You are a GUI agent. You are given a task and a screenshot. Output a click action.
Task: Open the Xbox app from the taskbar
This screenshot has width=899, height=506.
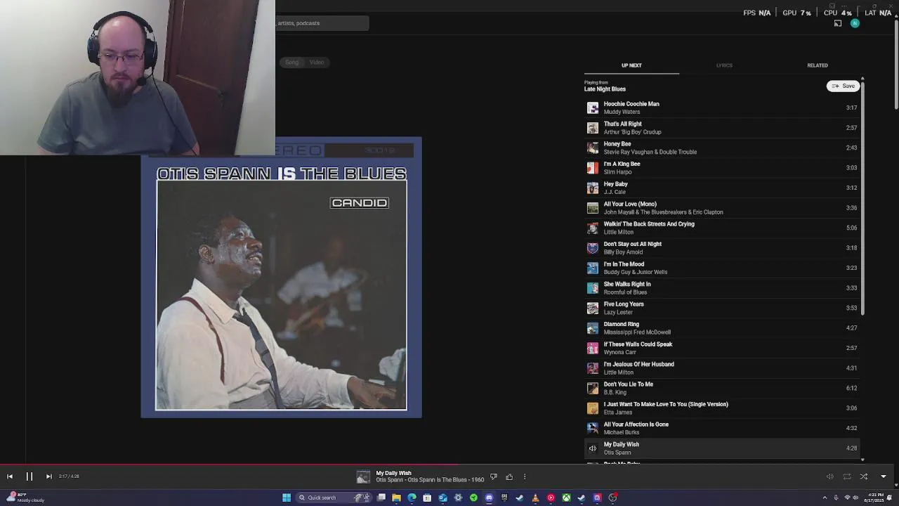coord(566,498)
